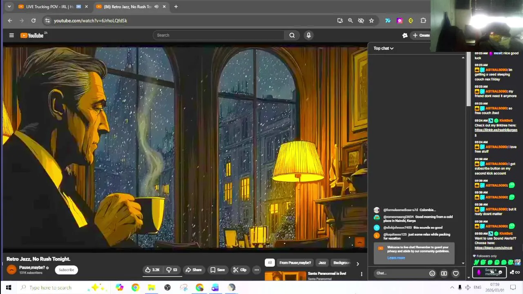Click the browser back arrow
The width and height of the screenshot is (523, 294).
pos(10,20)
